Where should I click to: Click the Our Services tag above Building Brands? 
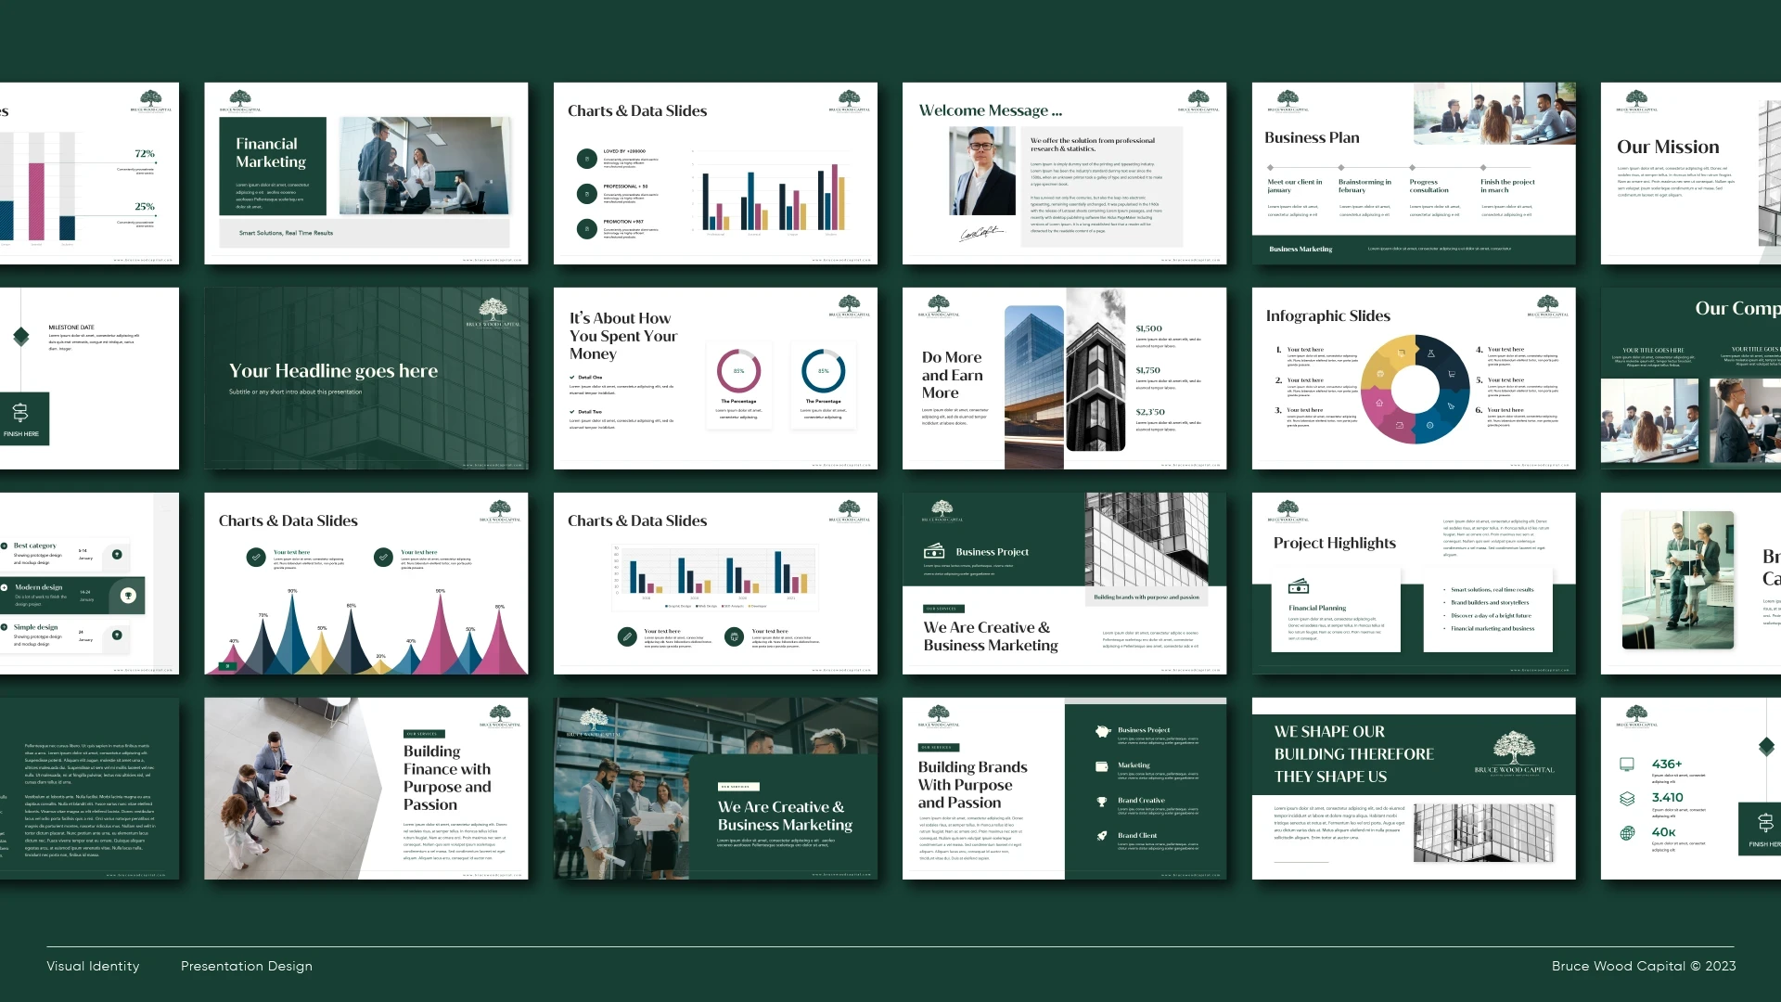940,748
